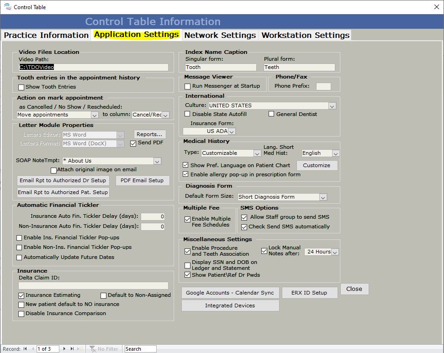Open the Culture dropdown list

[332, 106]
